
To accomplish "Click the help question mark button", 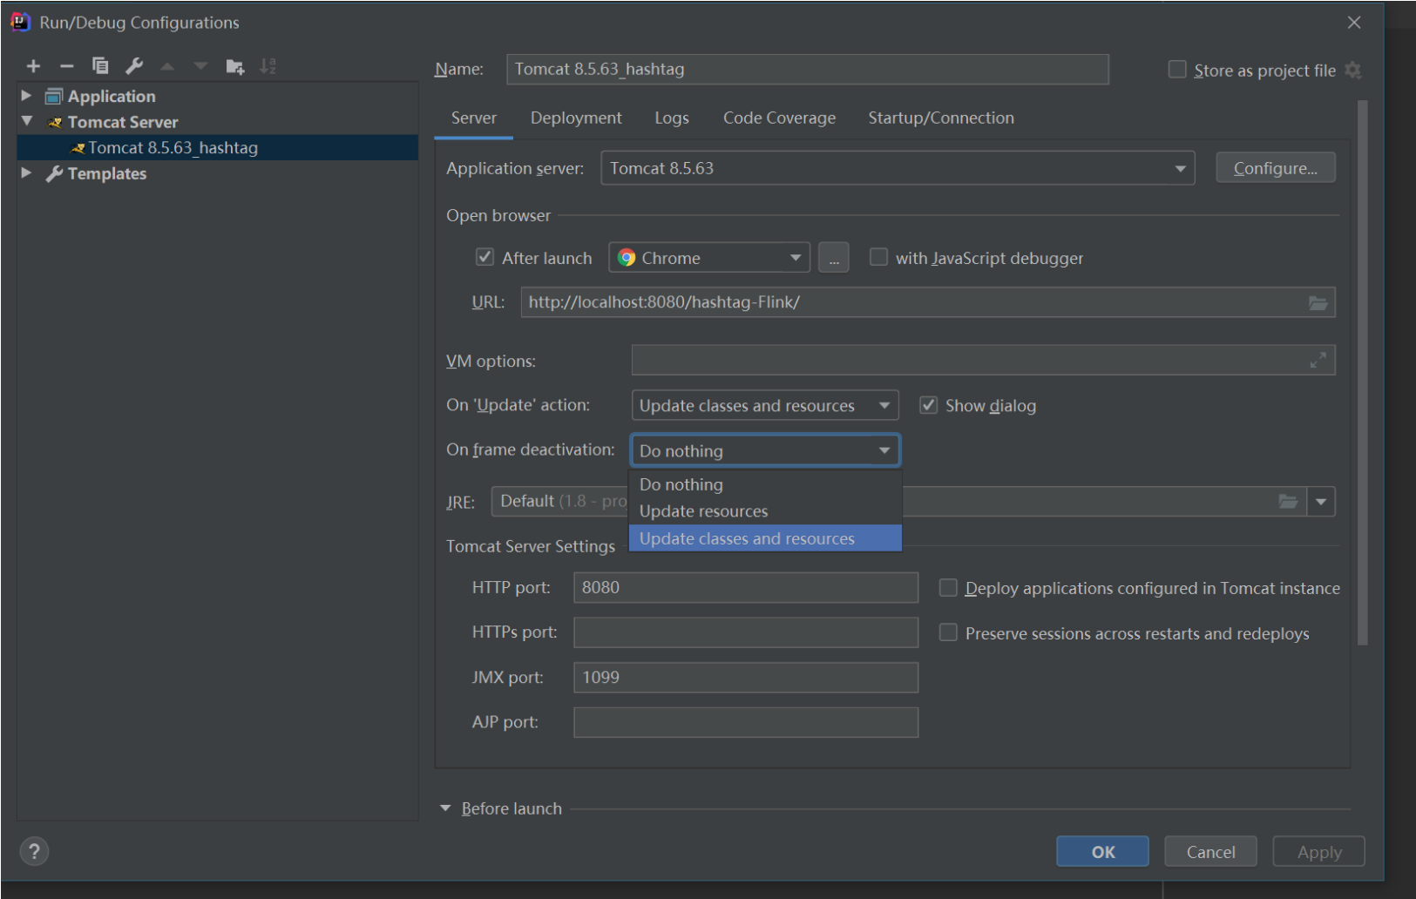I will (34, 851).
